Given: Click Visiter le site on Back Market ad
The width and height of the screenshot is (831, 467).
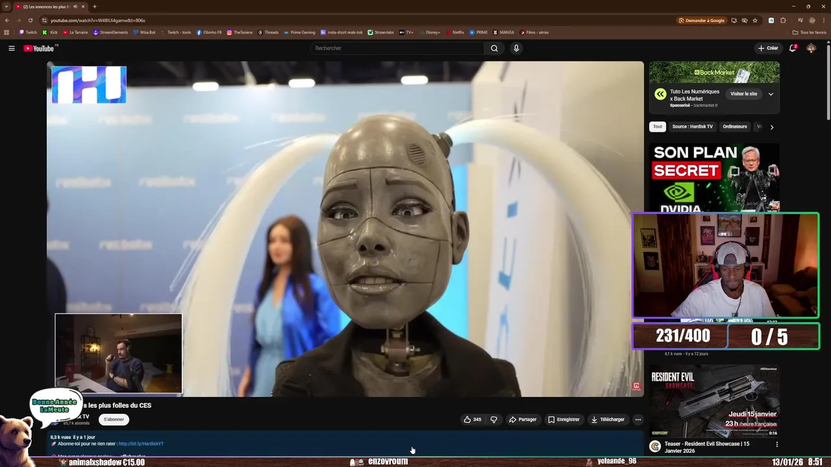Looking at the screenshot, I should tap(743, 94).
